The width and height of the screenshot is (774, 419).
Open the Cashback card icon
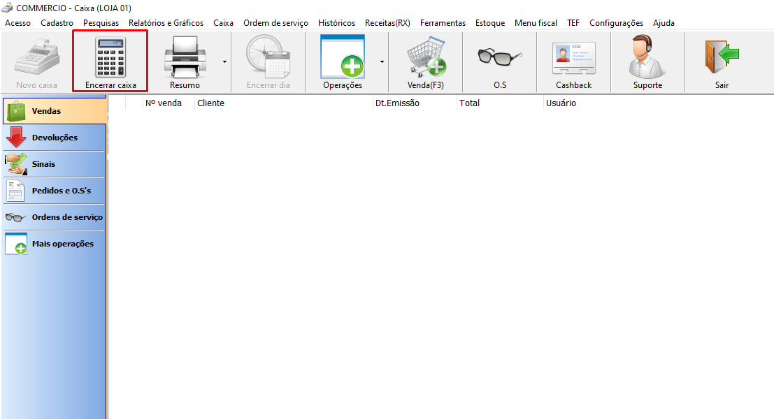(573, 59)
